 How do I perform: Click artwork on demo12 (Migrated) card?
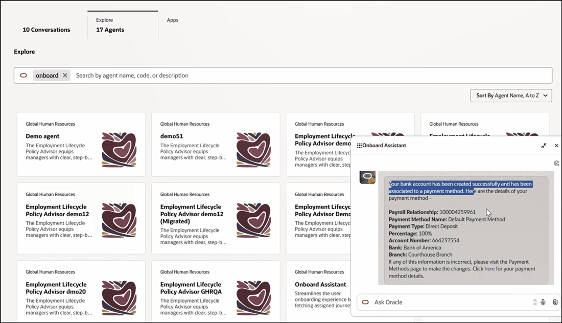(x=253, y=220)
